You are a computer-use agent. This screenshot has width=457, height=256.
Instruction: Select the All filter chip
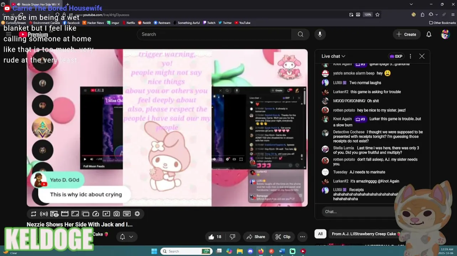pos(320,234)
